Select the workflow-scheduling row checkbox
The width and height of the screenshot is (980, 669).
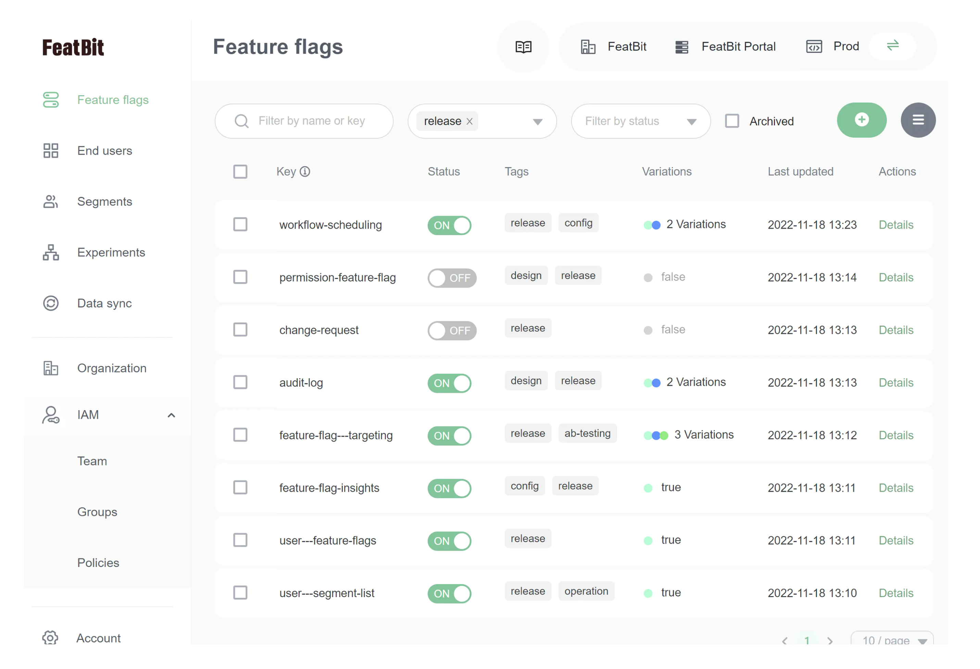pos(240,224)
